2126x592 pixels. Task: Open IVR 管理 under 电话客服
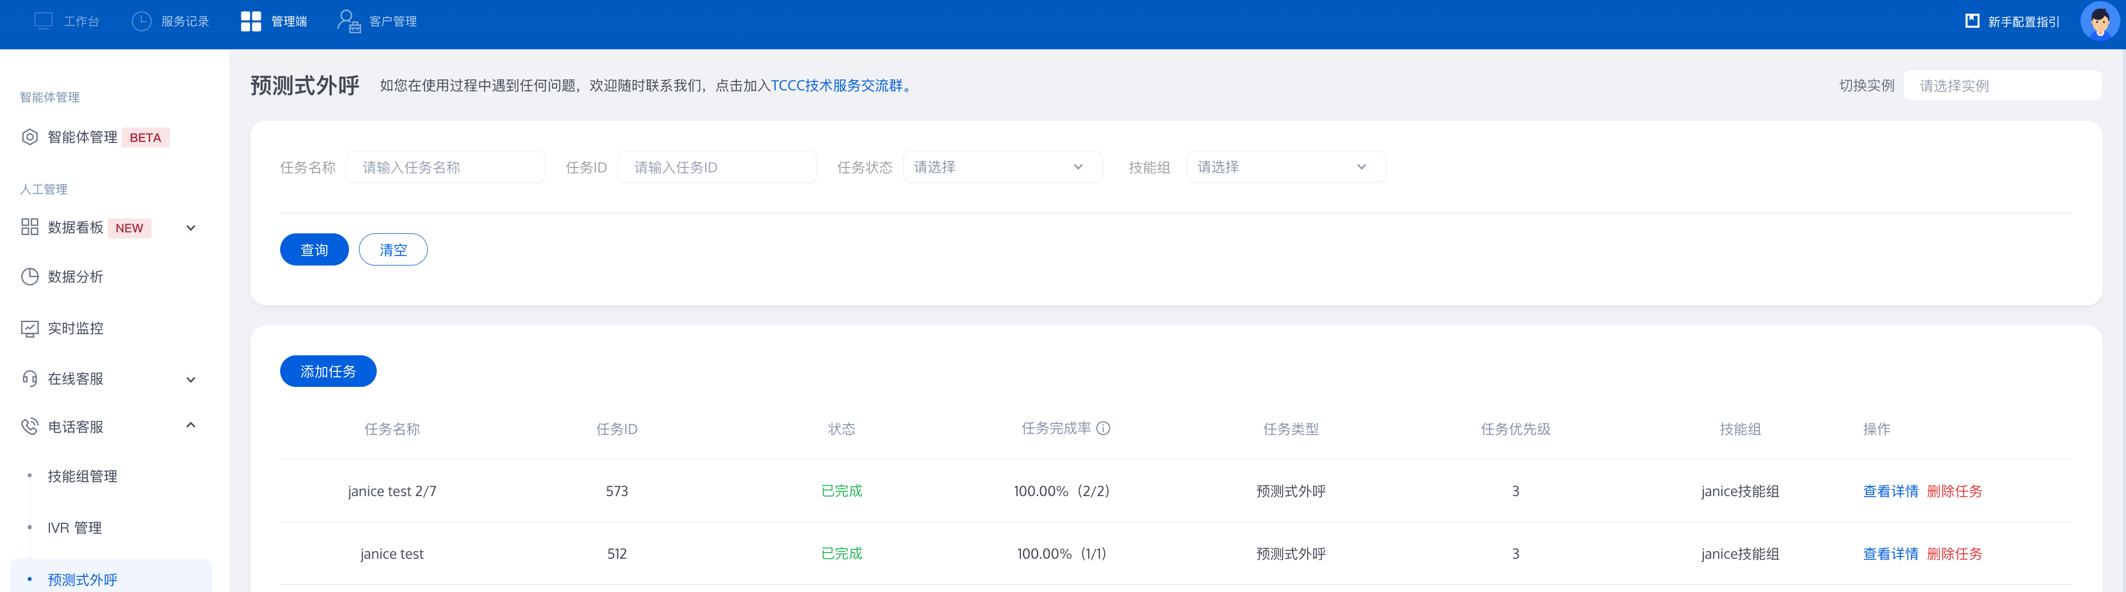[74, 528]
